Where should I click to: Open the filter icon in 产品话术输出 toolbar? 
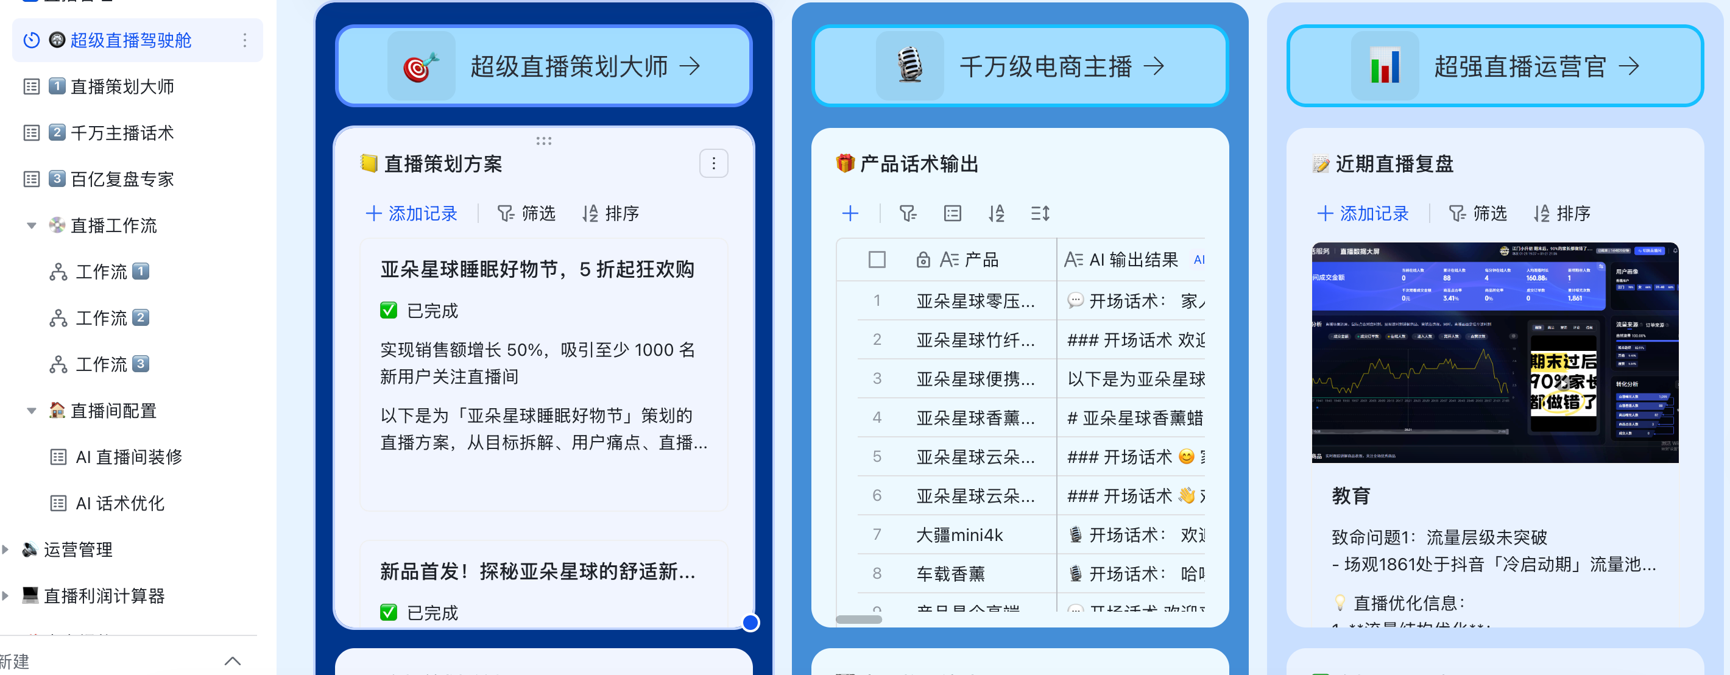click(908, 213)
